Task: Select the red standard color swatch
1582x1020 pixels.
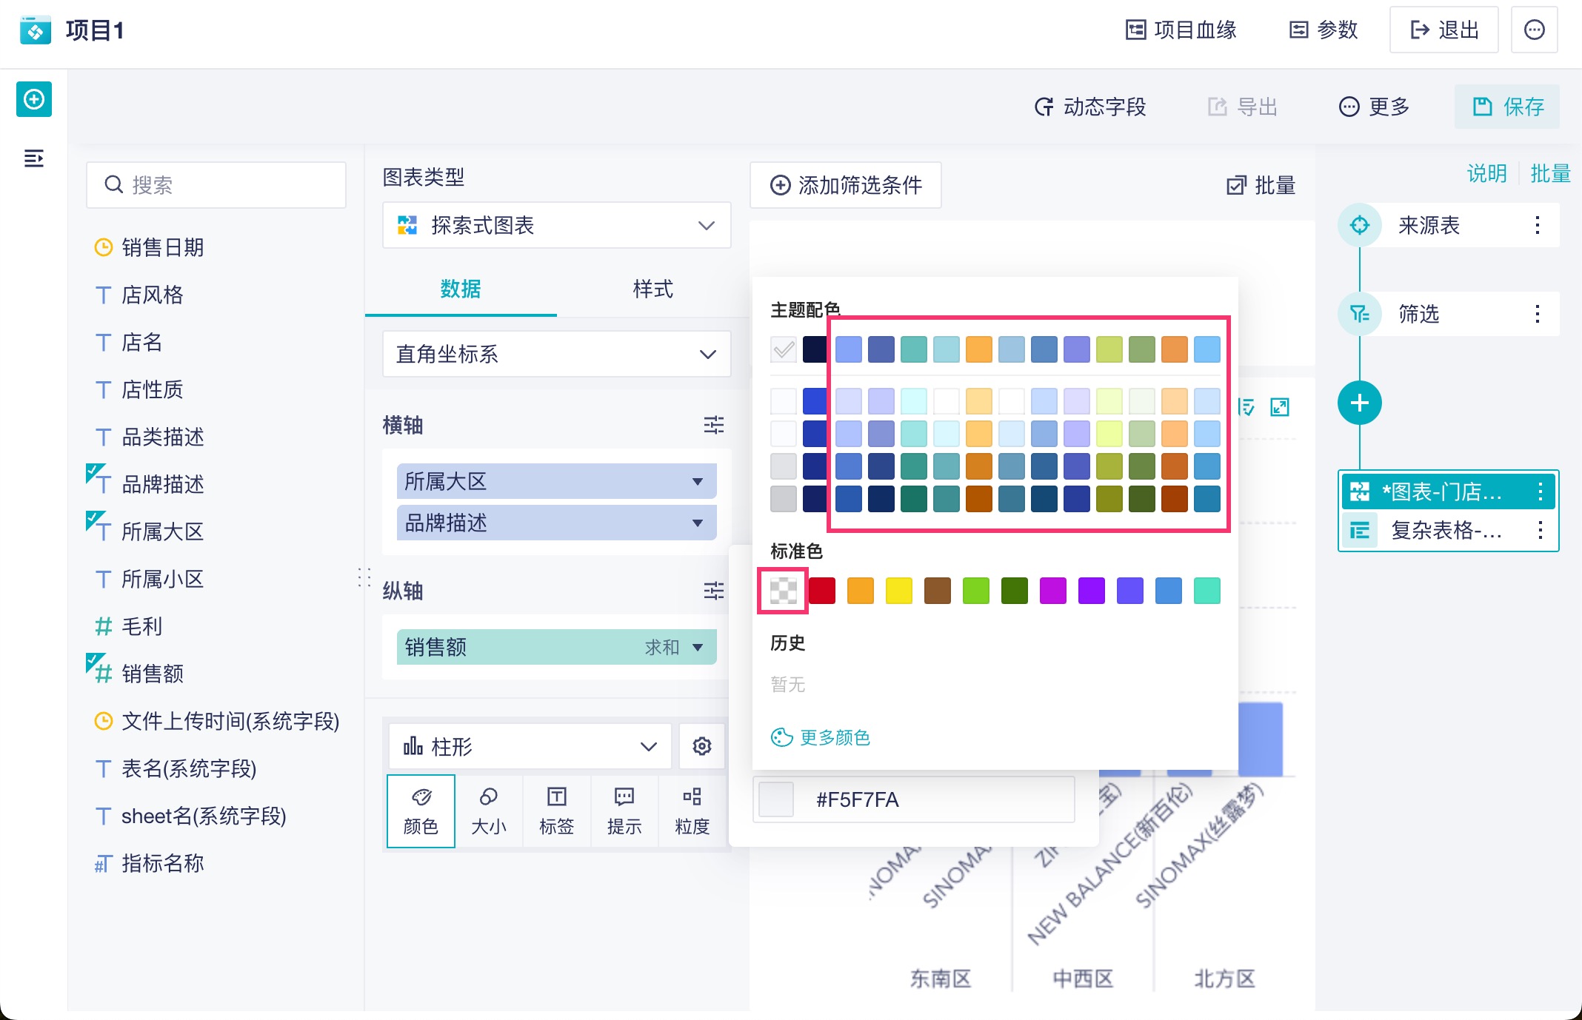Action: point(821,590)
